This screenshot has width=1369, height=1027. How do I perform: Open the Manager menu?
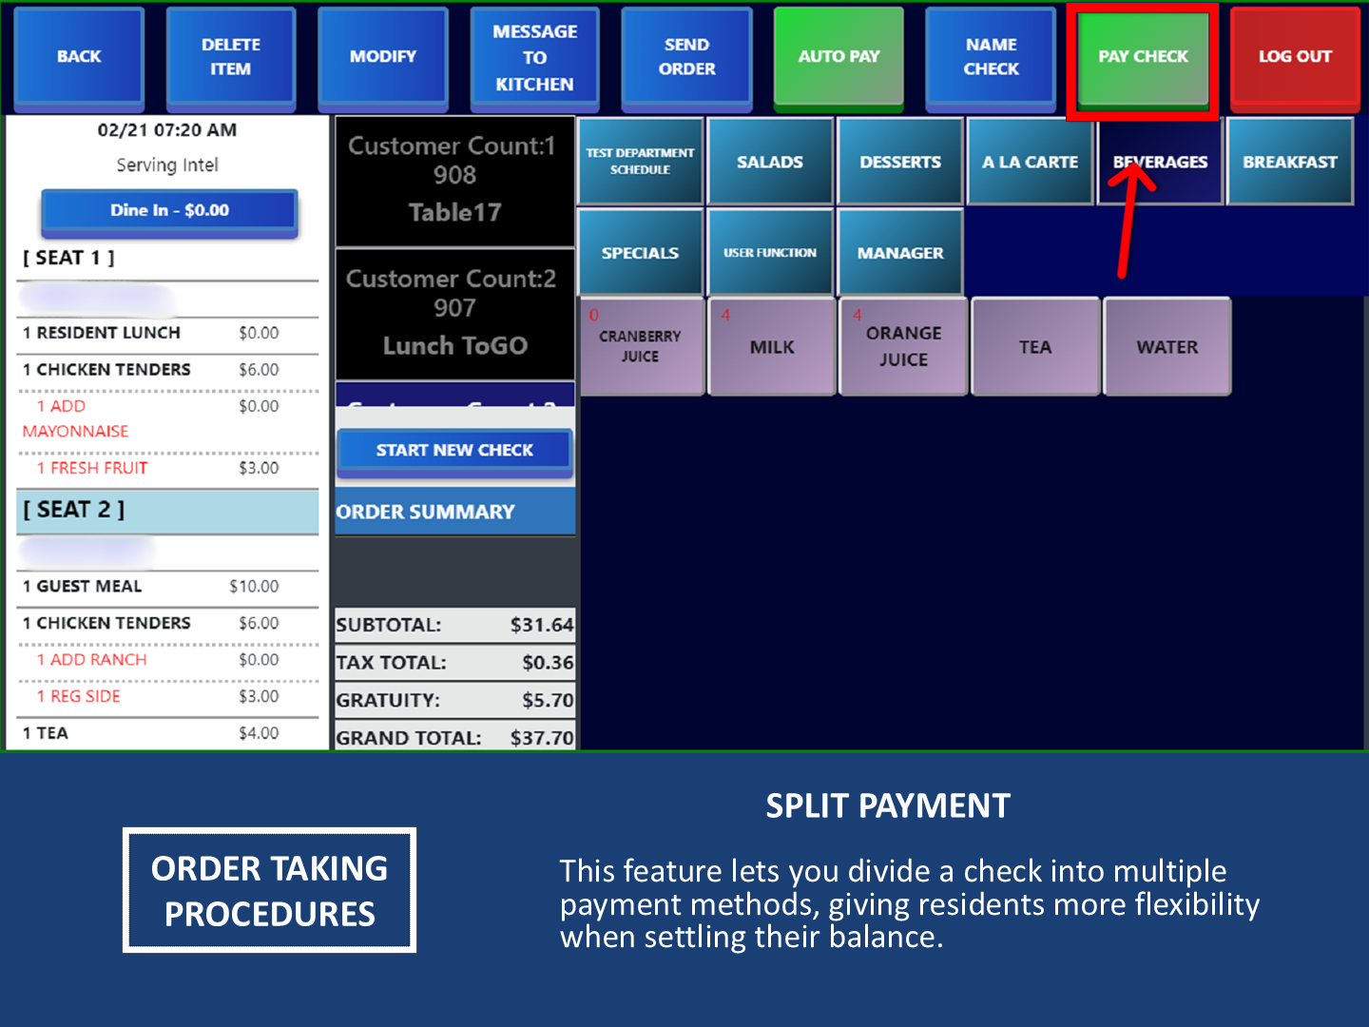(x=900, y=253)
